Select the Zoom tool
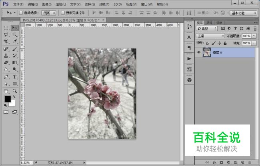 pyautogui.click(x=14, y=91)
